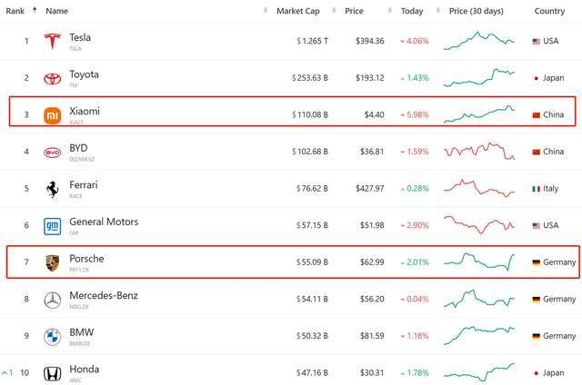Click the China flag in BYD row

click(536, 152)
